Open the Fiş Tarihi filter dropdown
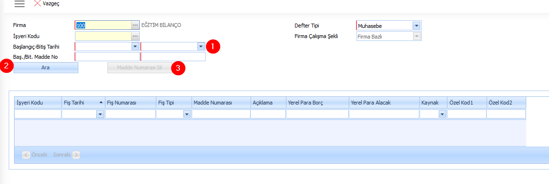This screenshot has width=549, height=184. (x=100, y=114)
